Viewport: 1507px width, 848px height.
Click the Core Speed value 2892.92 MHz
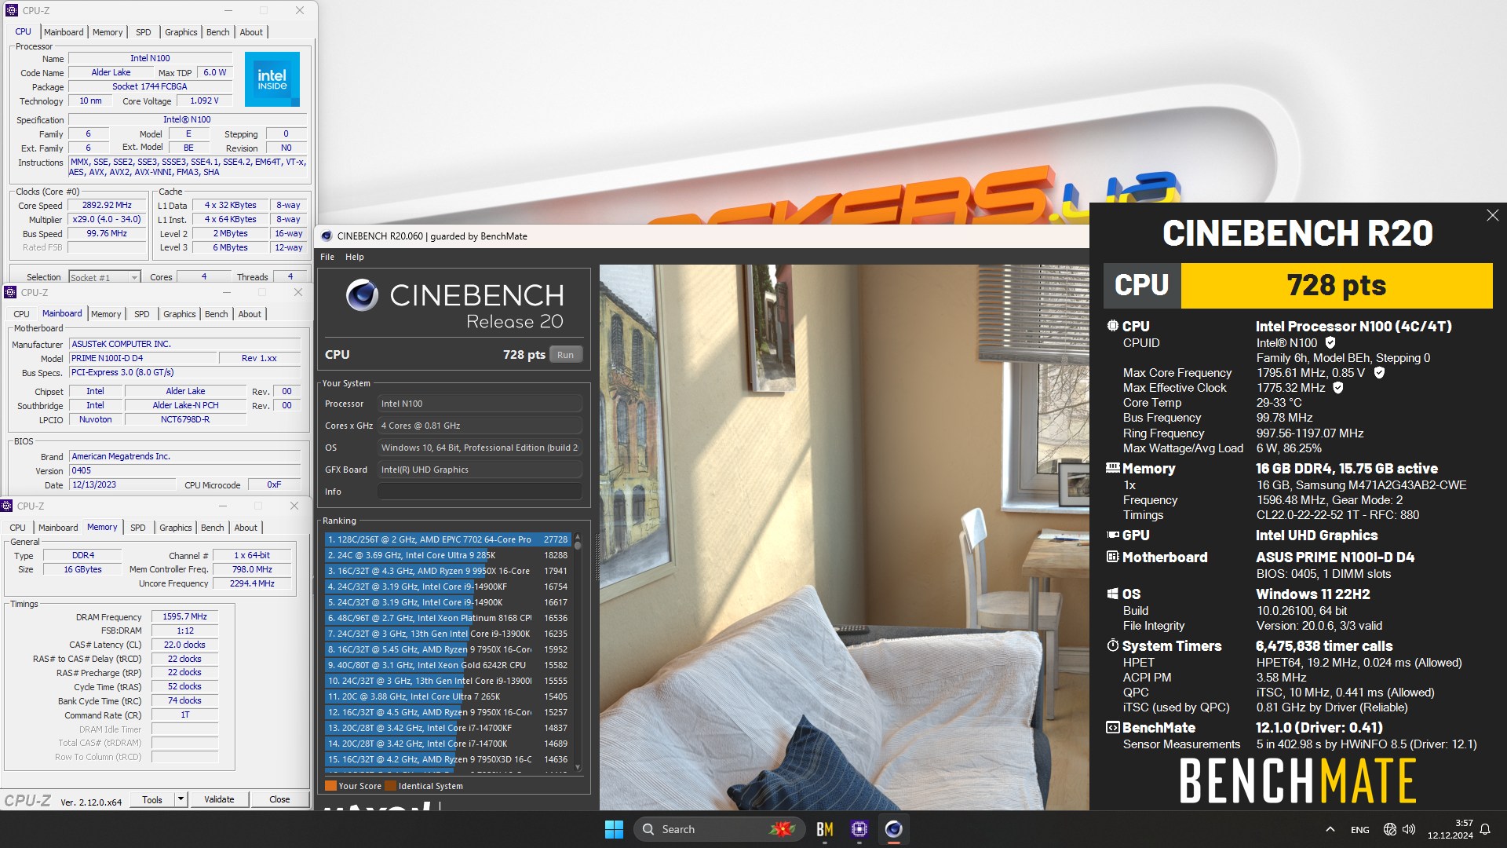click(x=107, y=205)
